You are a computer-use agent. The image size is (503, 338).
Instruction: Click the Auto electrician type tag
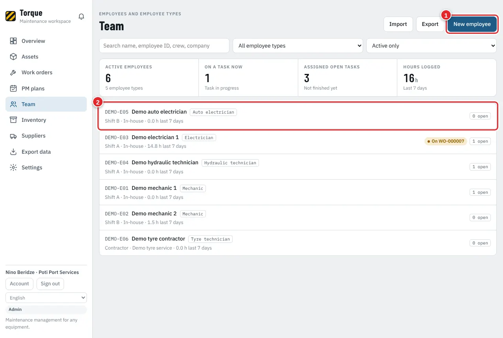pos(213,112)
